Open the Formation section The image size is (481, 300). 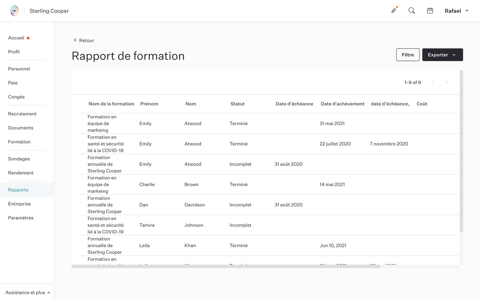(19, 142)
